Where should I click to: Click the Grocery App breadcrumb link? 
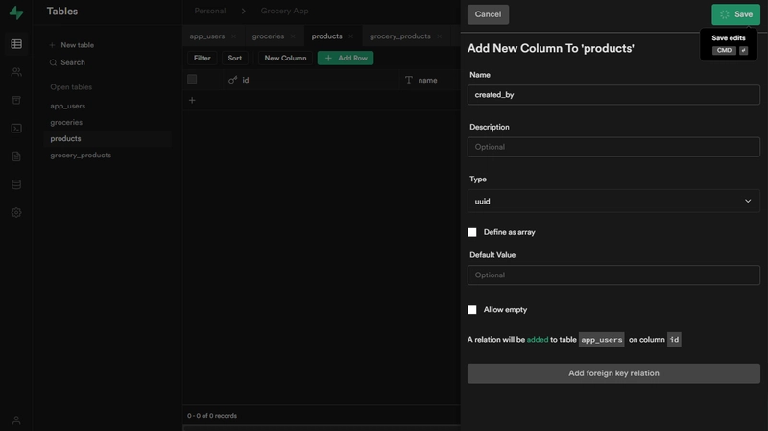coord(284,11)
